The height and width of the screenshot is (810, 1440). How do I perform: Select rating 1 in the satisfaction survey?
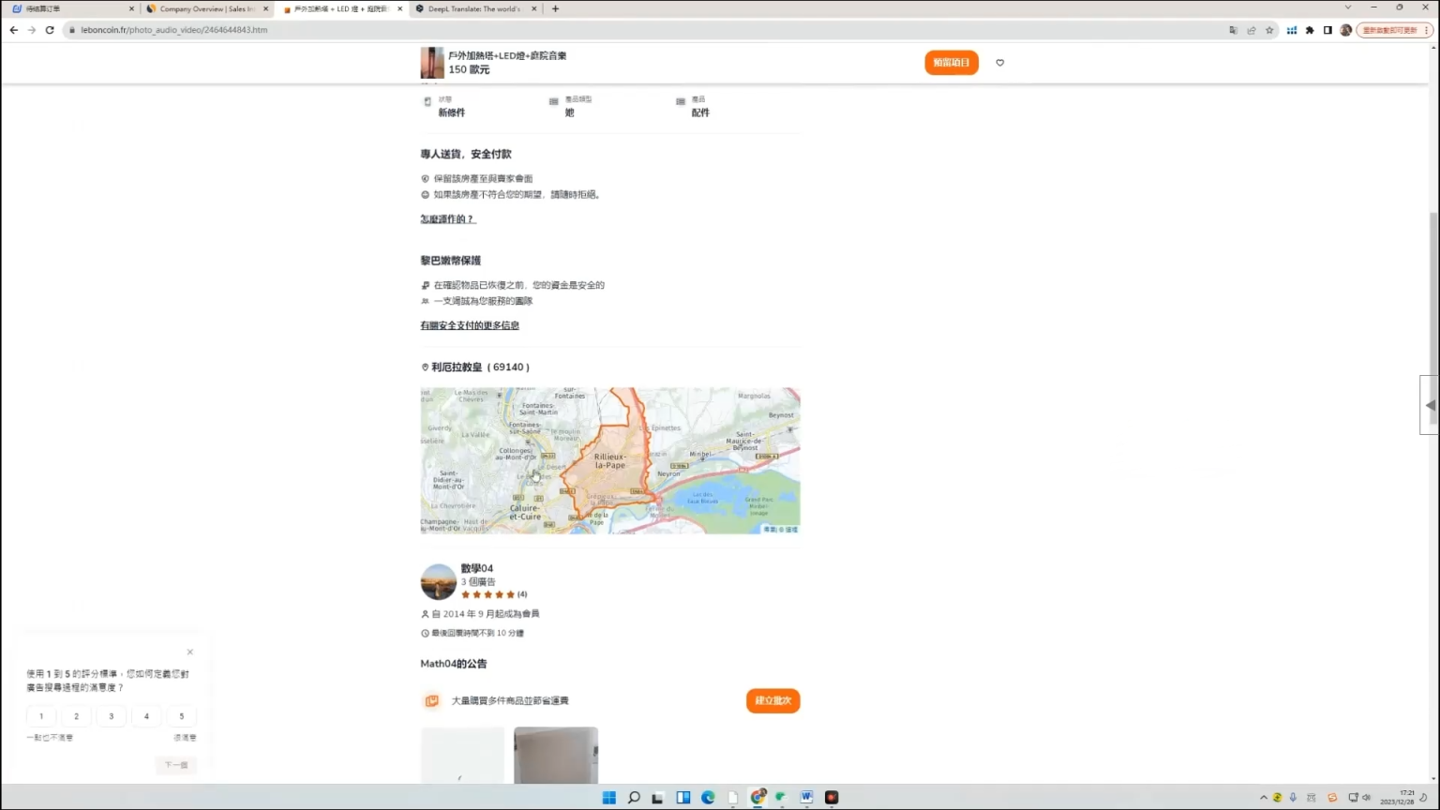40,715
